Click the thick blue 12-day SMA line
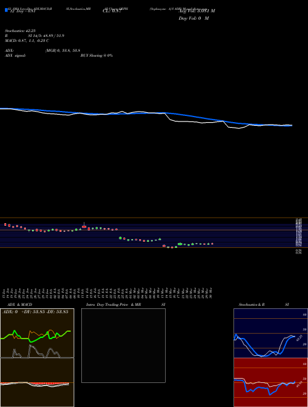 (145, 113)
